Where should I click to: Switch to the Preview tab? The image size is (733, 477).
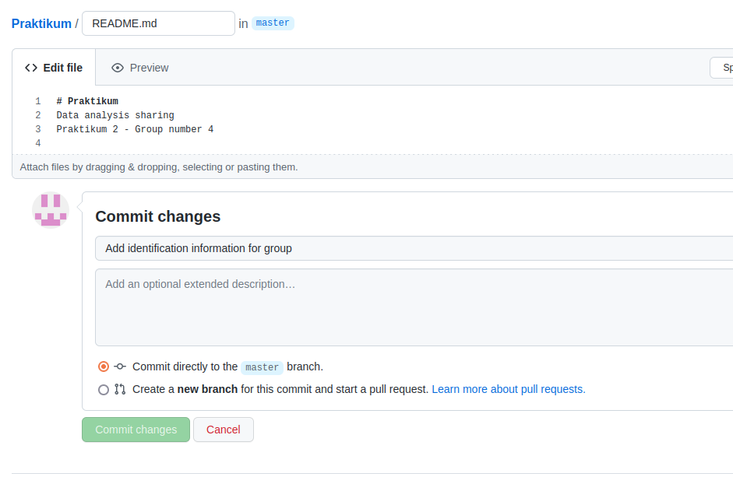139,68
